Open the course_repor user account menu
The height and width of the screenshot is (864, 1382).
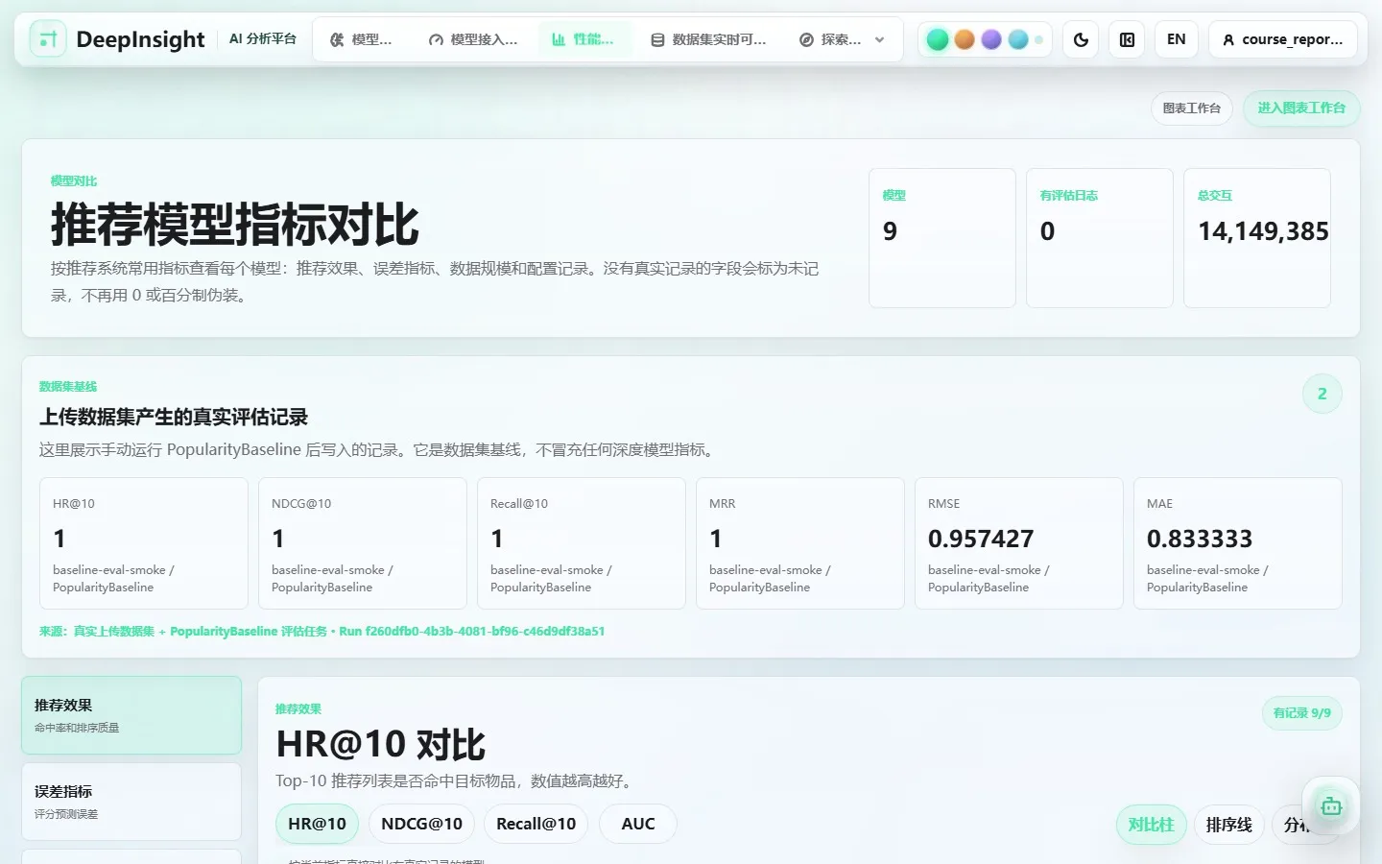pos(1283,39)
